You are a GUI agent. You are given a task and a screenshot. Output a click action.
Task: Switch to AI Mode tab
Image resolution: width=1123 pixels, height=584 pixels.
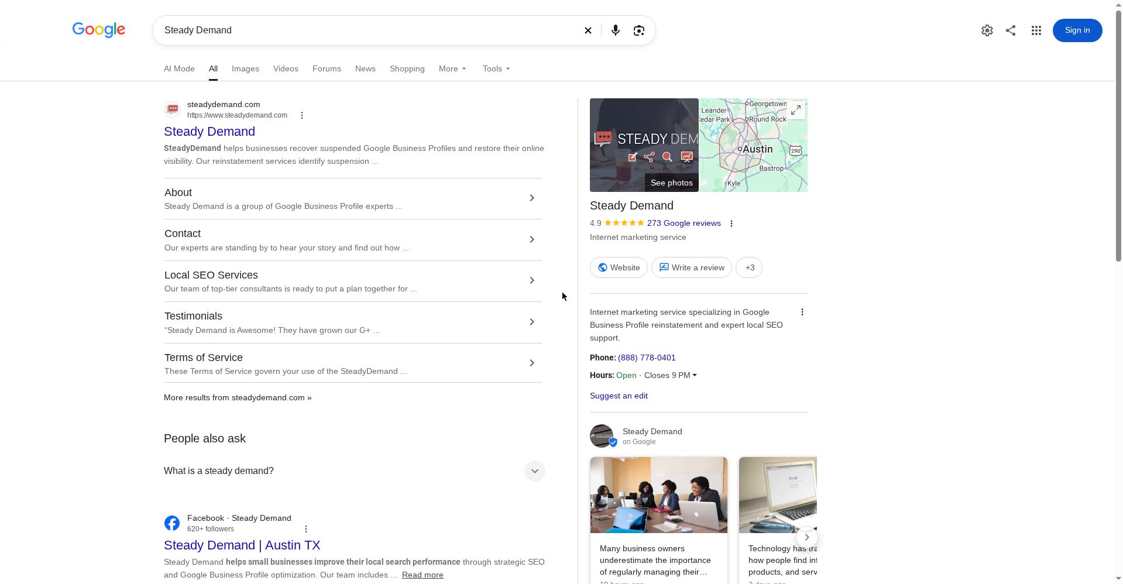click(x=179, y=69)
